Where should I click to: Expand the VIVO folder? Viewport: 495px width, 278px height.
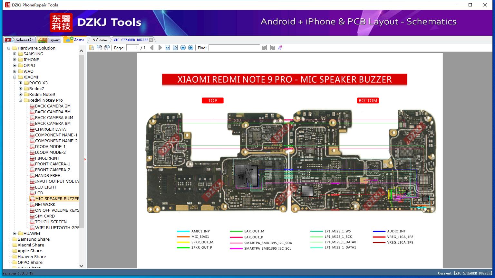(15, 71)
